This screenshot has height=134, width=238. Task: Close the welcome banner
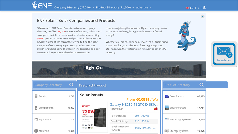coord(202,16)
